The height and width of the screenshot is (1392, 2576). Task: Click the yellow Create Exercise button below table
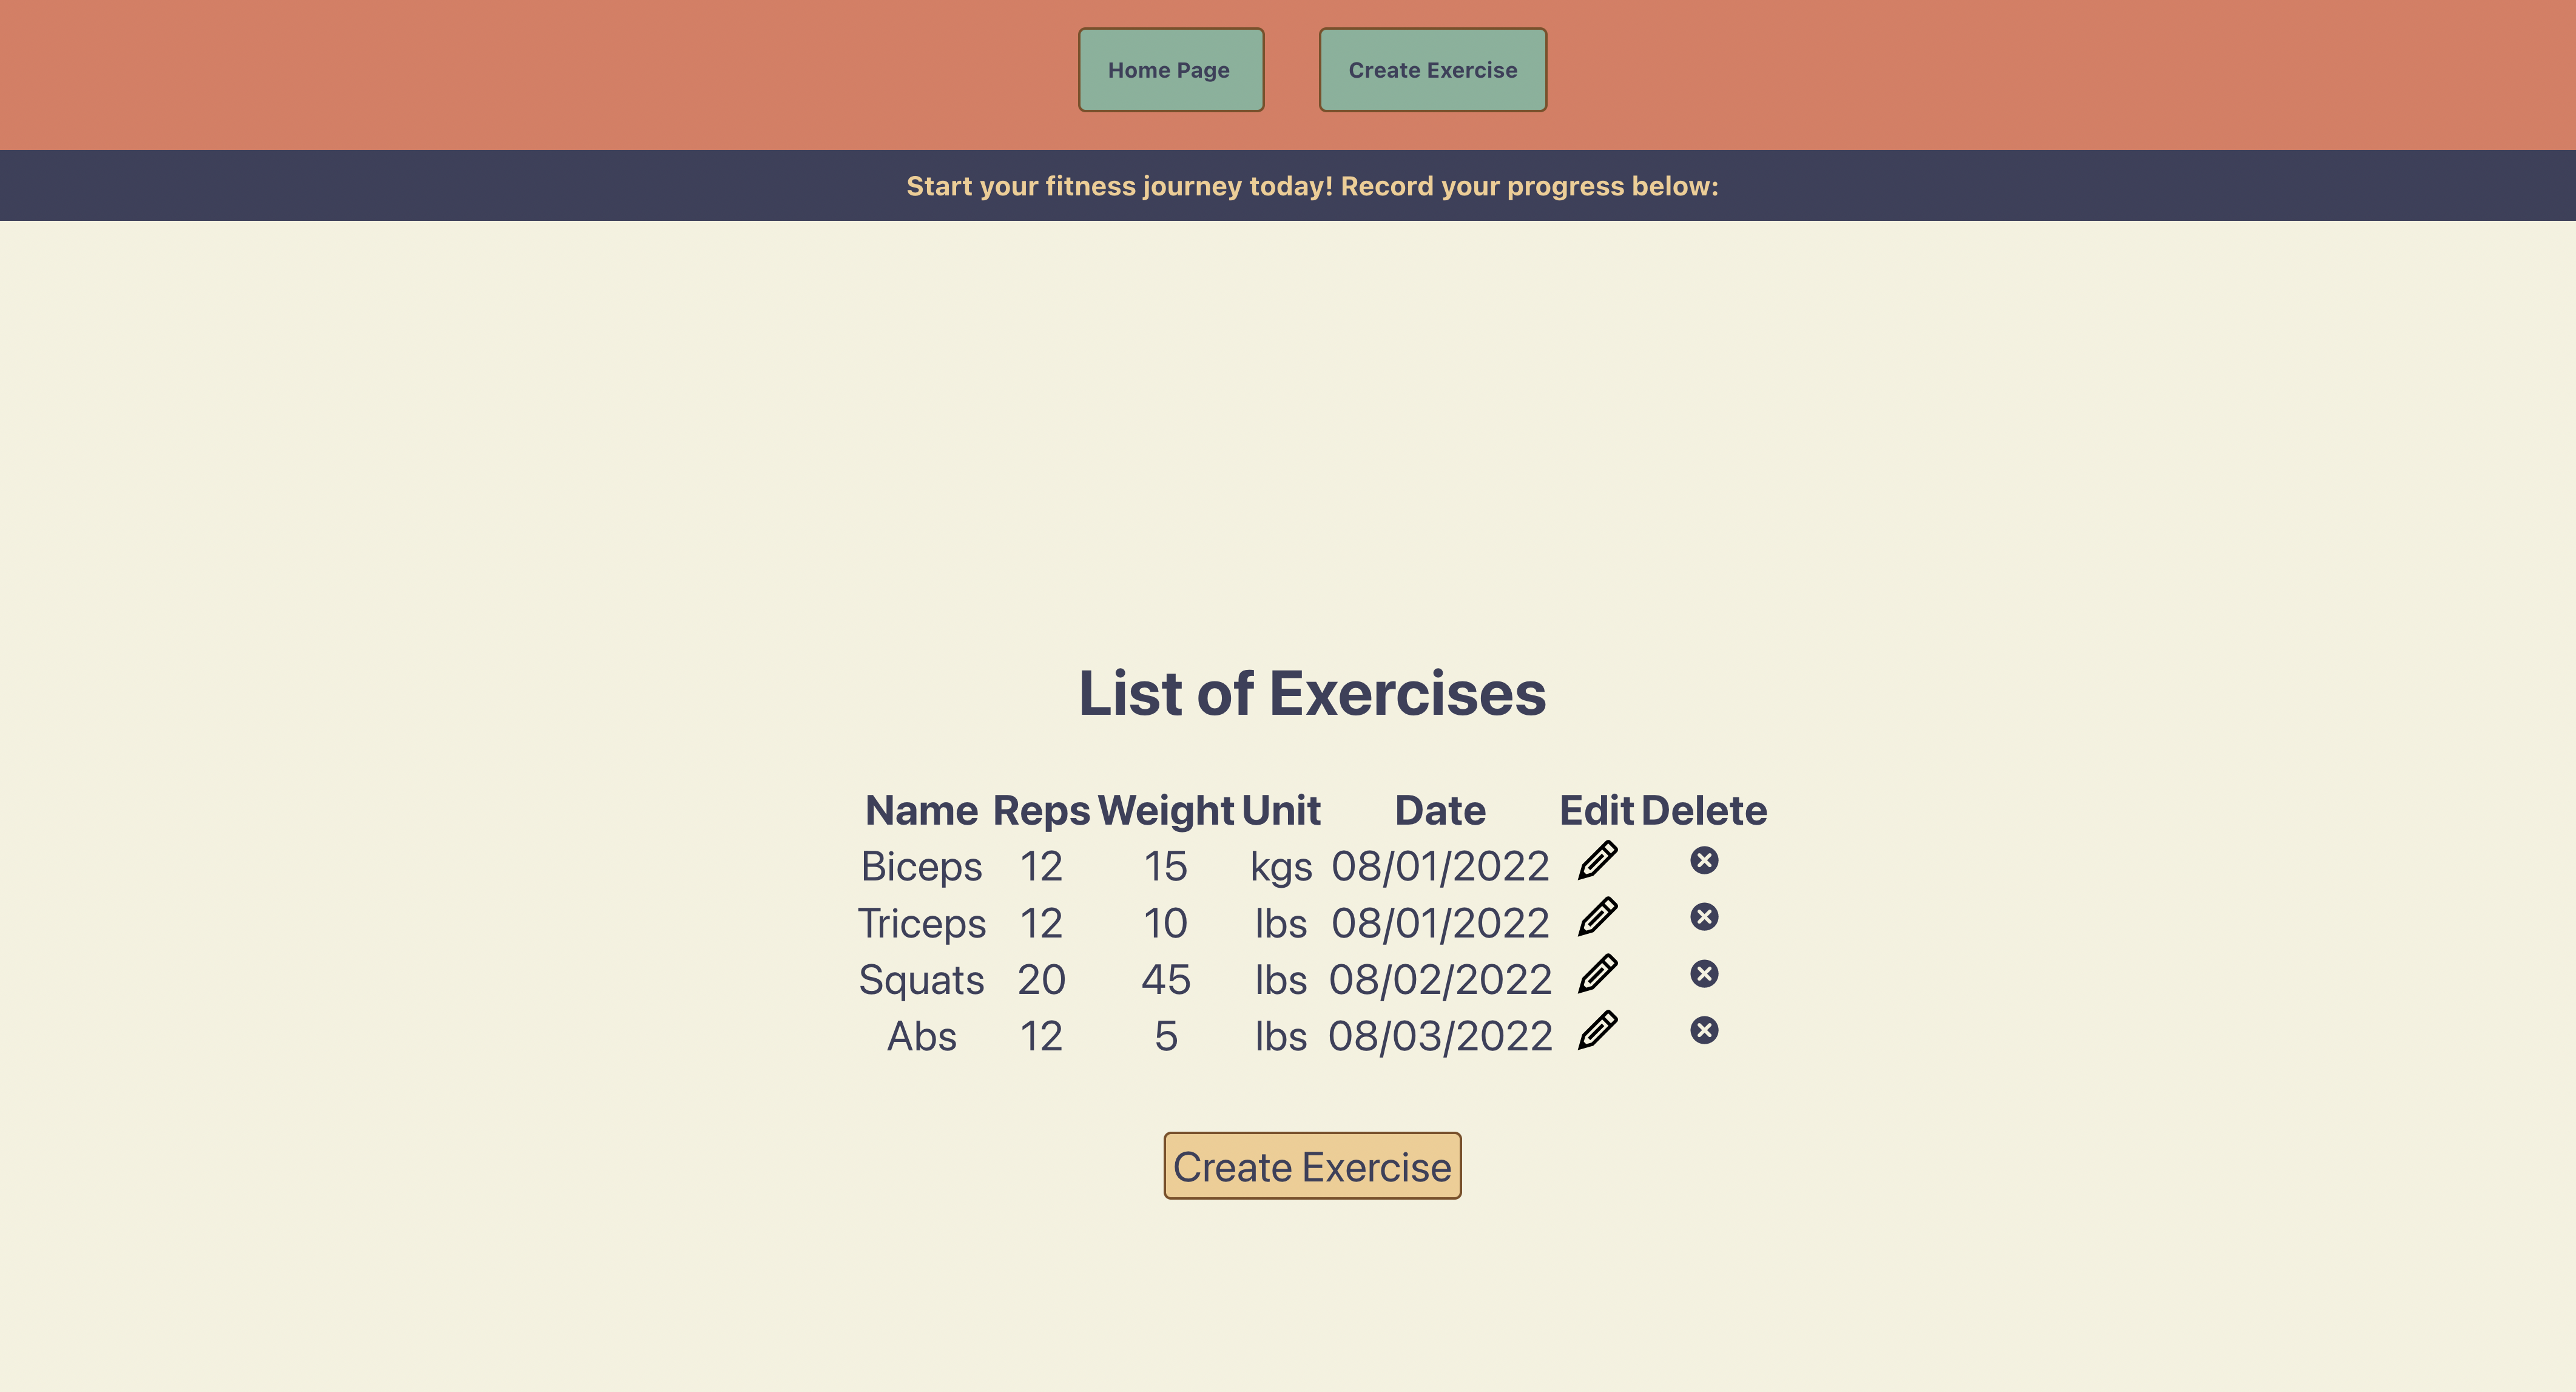pos(1312,1166)
